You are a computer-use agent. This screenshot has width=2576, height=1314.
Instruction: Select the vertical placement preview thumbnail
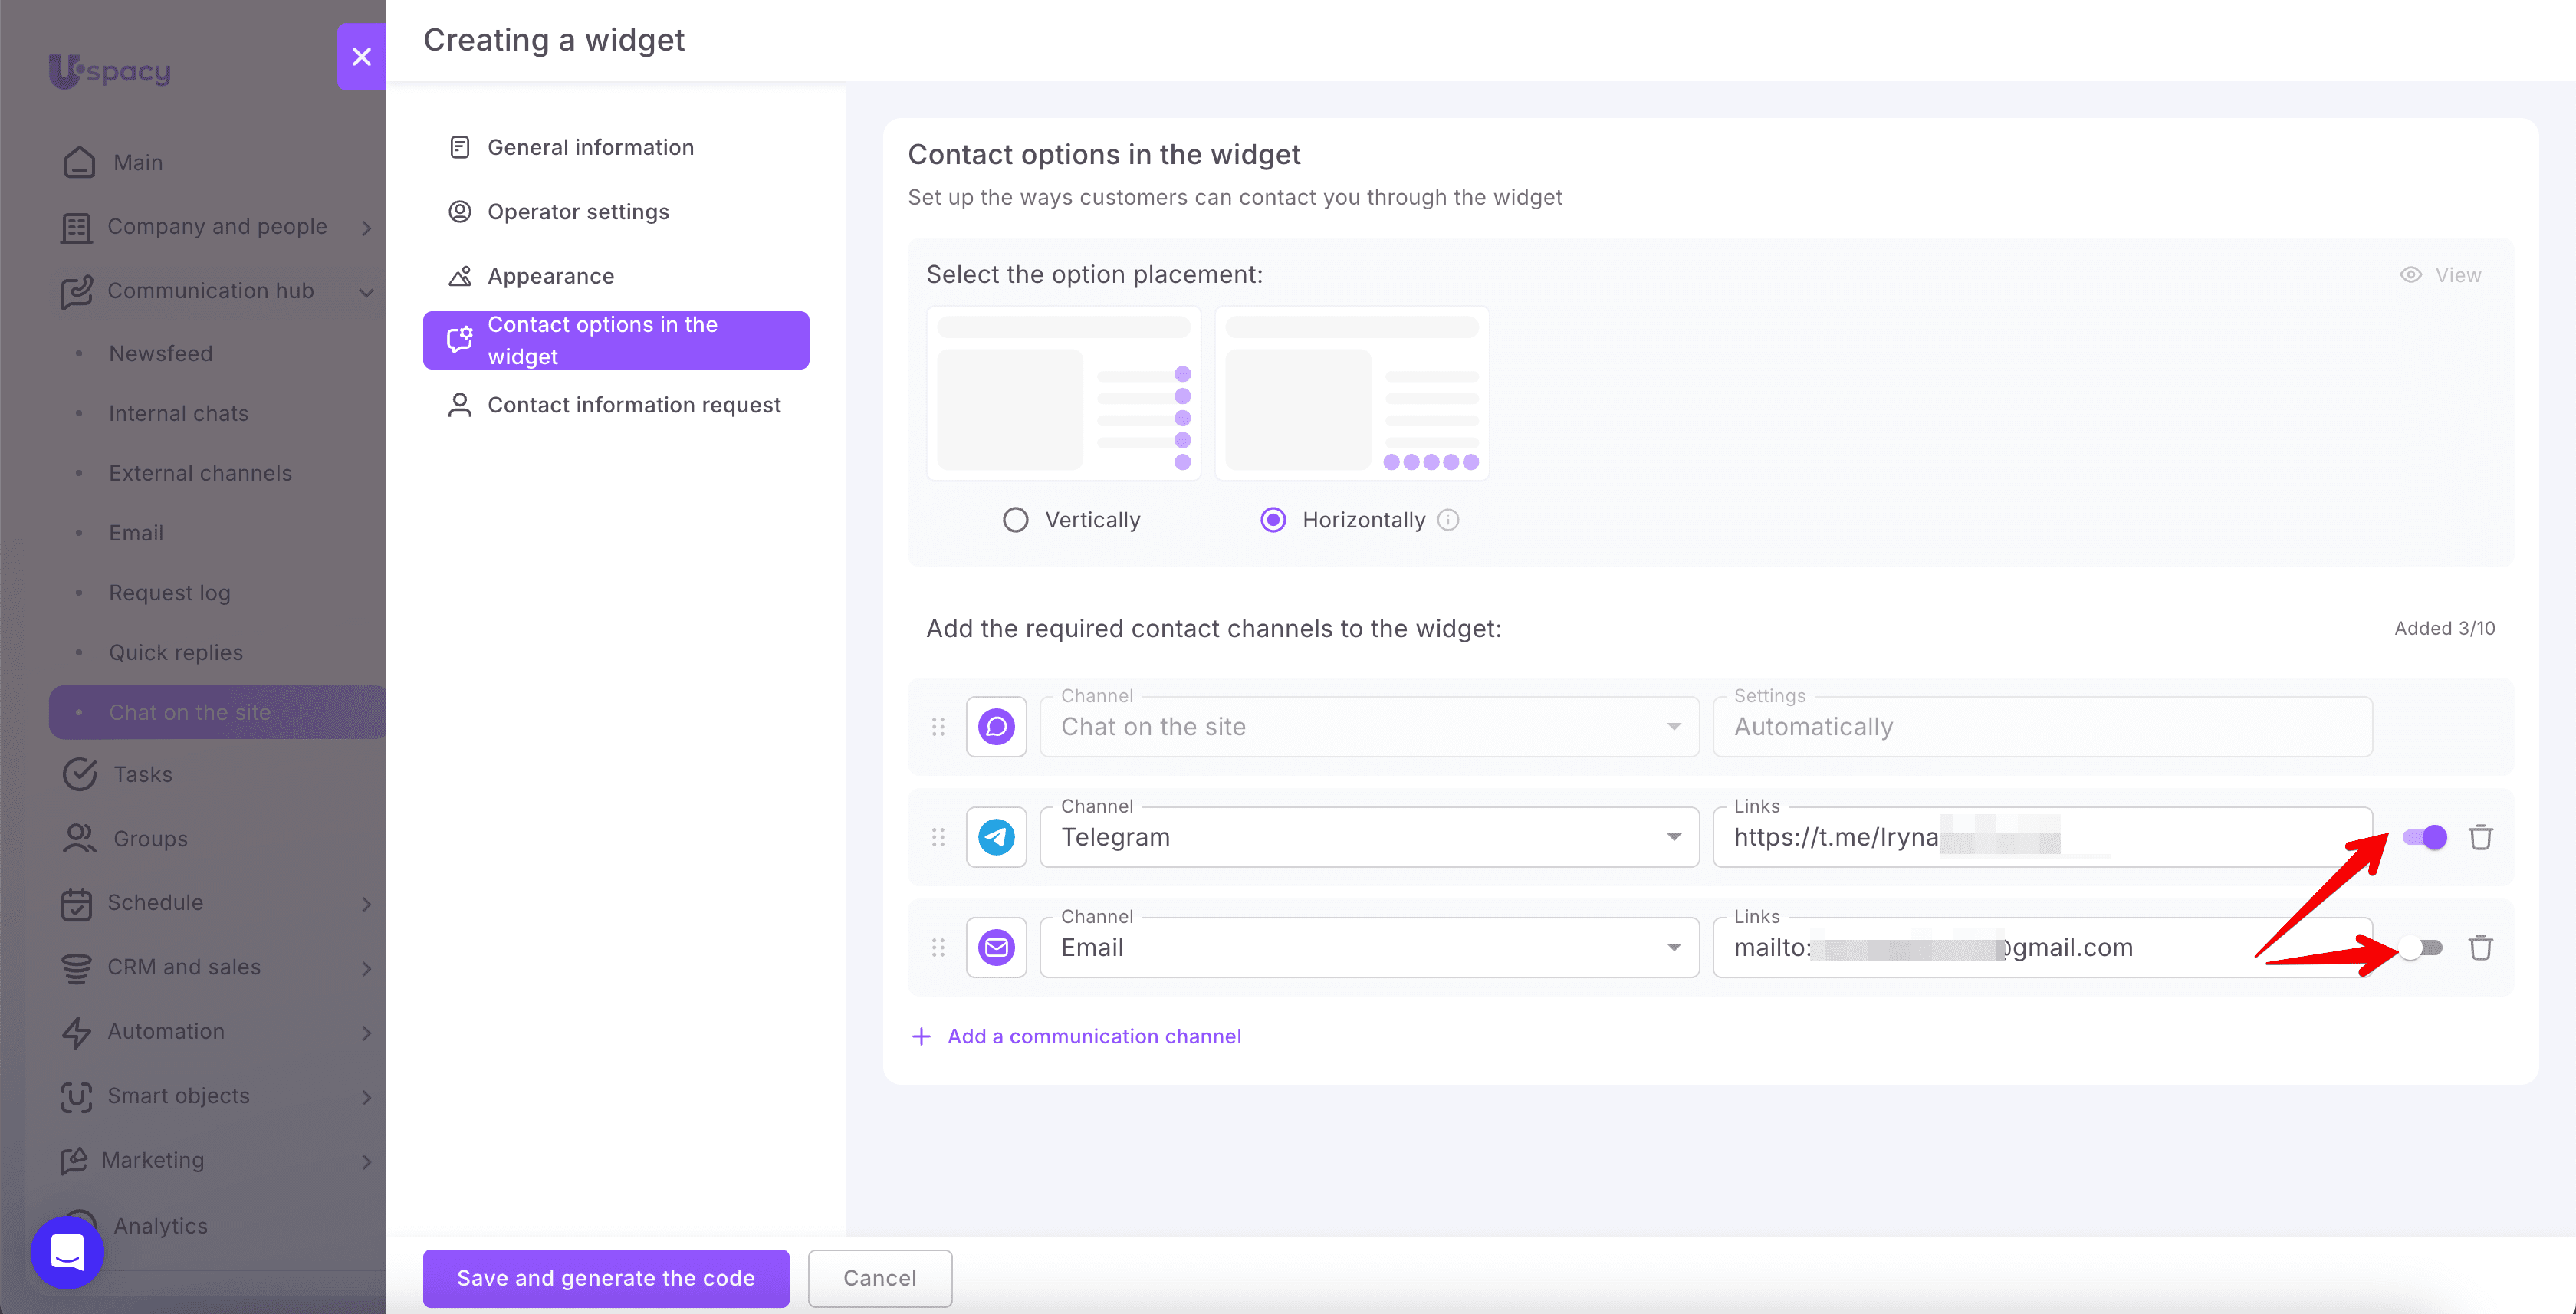coord(1064,394)
